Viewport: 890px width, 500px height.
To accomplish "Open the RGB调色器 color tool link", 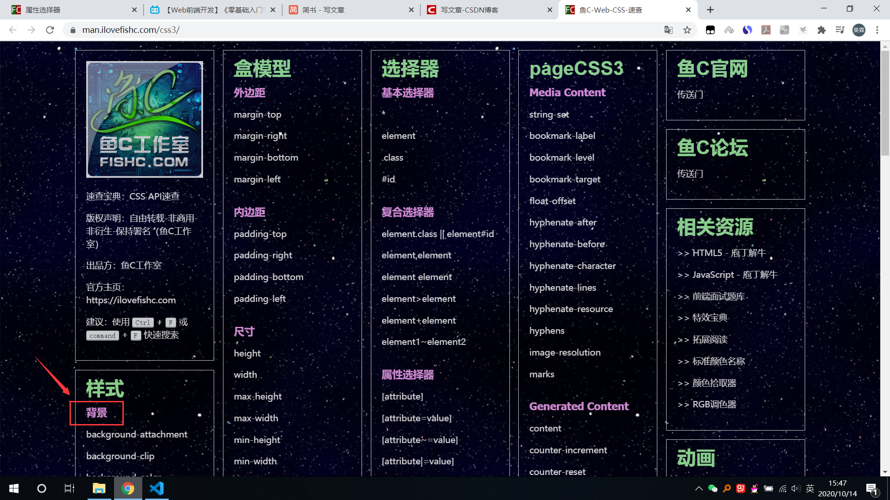I will click(x=714, y=404).
